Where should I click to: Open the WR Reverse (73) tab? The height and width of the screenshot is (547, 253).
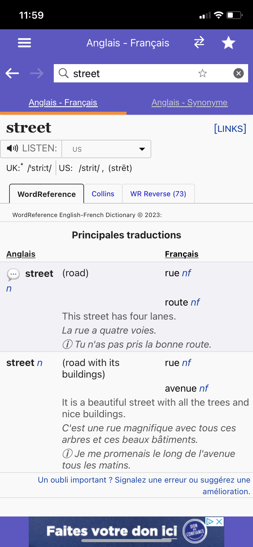[x=158, y=194]
